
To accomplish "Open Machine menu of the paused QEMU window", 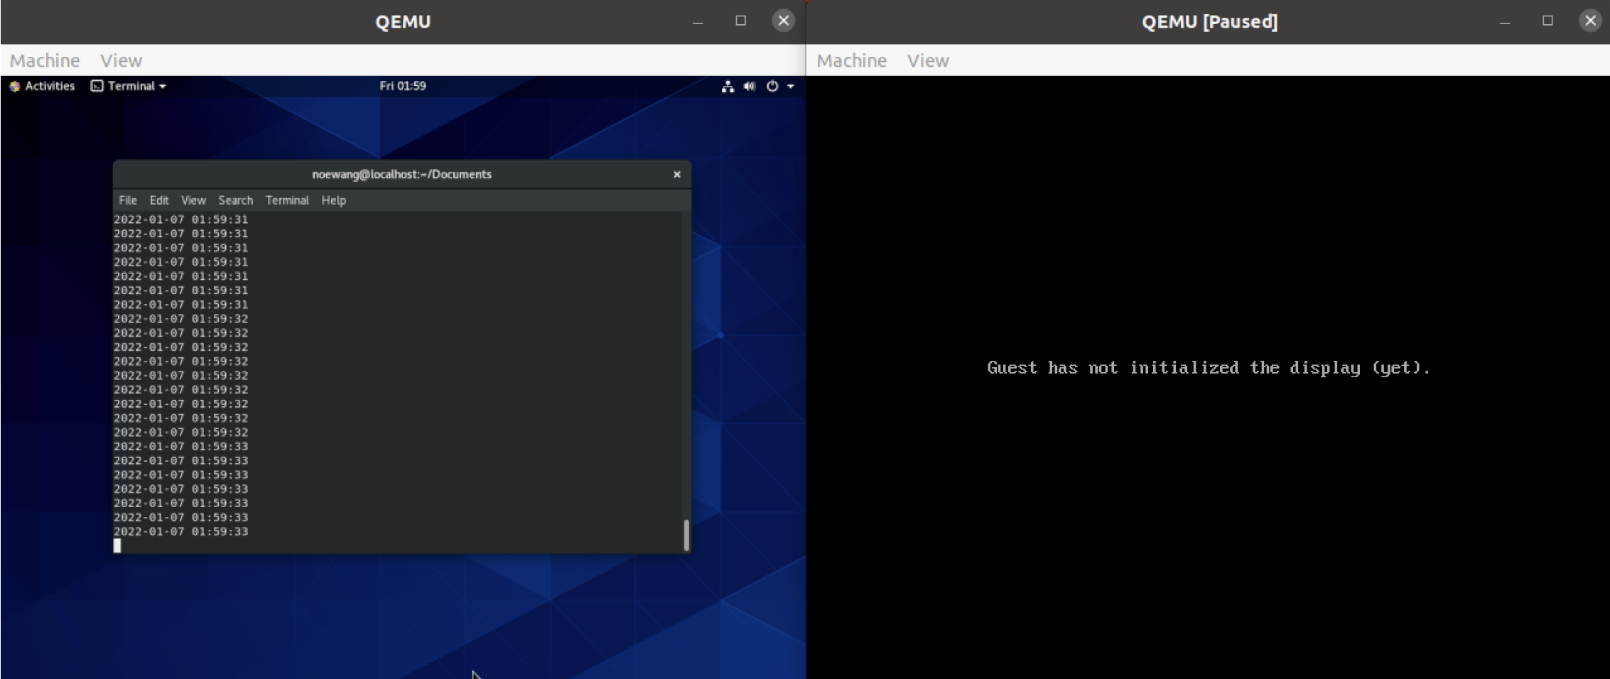I will coord(851,60).
